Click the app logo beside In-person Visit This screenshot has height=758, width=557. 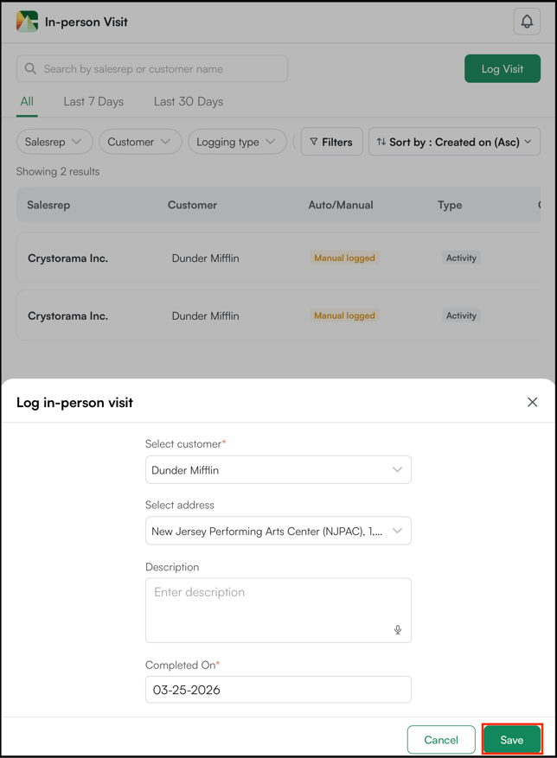point(27,22)
